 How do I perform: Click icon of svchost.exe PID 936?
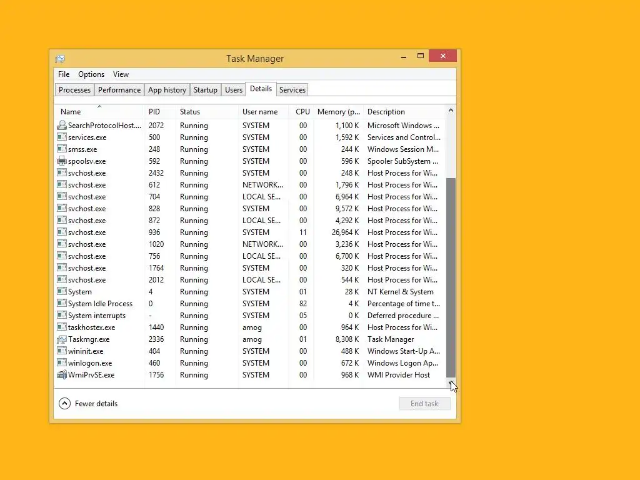(x=62, y=232)
